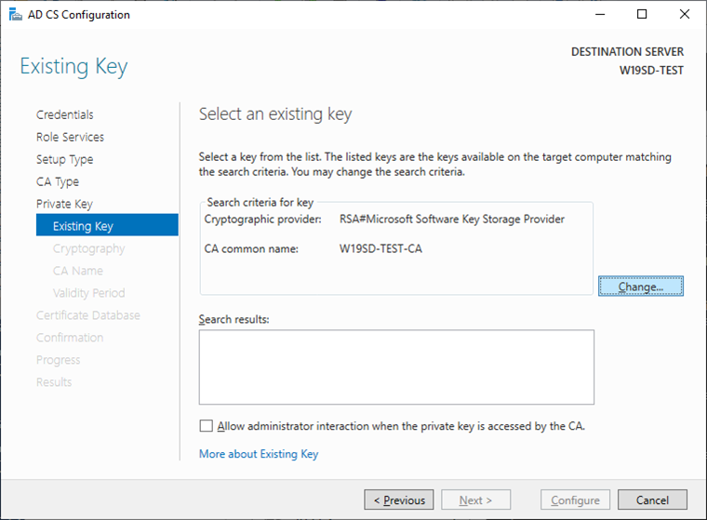This screenshot has height=520, width=707.
Task: Open the Private Key step
Action: click(64, 204)
